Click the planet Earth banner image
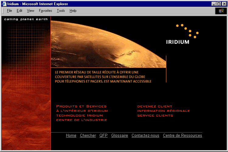Viewport: 228px width, 152px height. click(x=108, y=44)
